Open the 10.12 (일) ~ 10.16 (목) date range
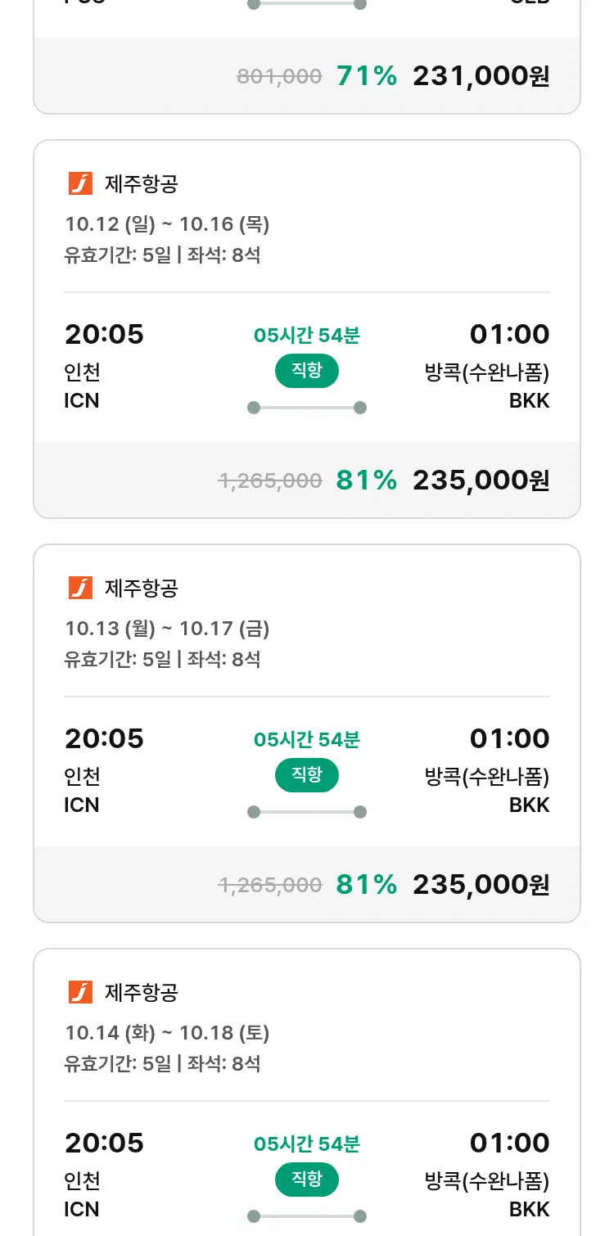Viewport: 614px width, 1236px height. point(167,223)
